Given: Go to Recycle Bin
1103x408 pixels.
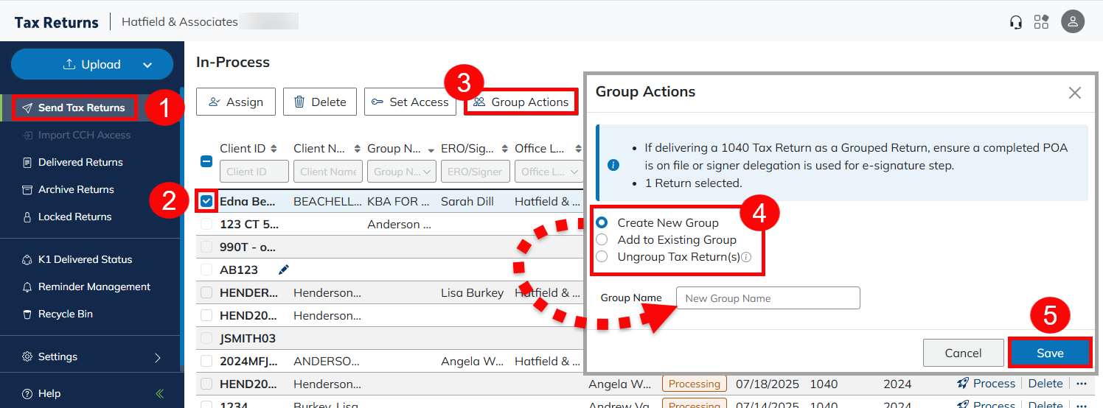Looking at the screenshot, I should click(66, 314).
